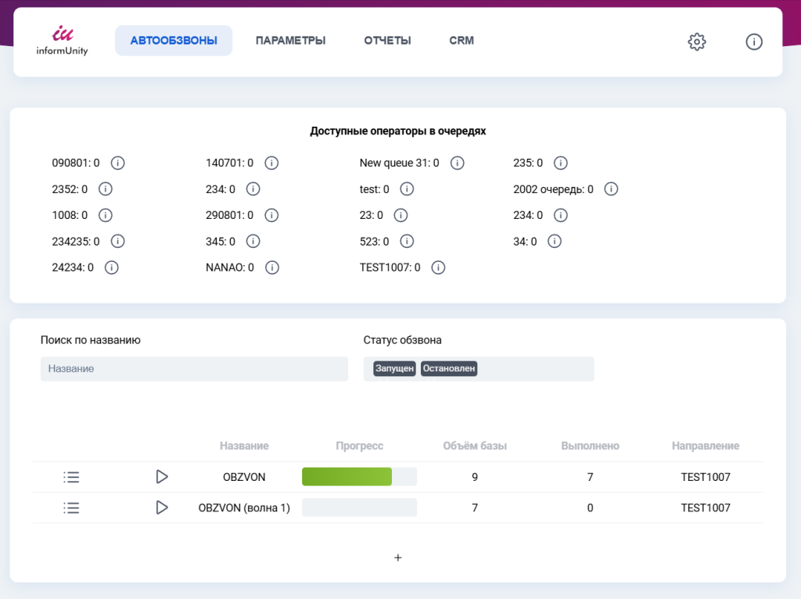Open action list for OBZVON campaign
This screenshot has height=599, width=801.
pos(71,476)
